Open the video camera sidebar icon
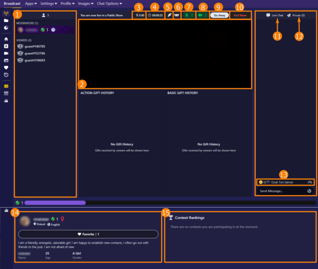The image size is (318, 269). [6, 53]
